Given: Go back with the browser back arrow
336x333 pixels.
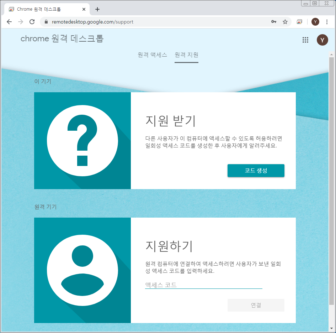Looking at the screenshot, I should click(x=9, y=22).
